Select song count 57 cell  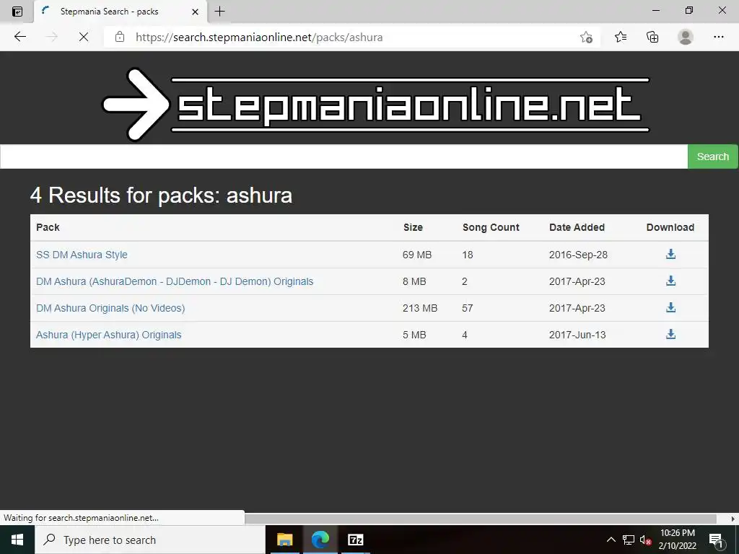point(468,308)
